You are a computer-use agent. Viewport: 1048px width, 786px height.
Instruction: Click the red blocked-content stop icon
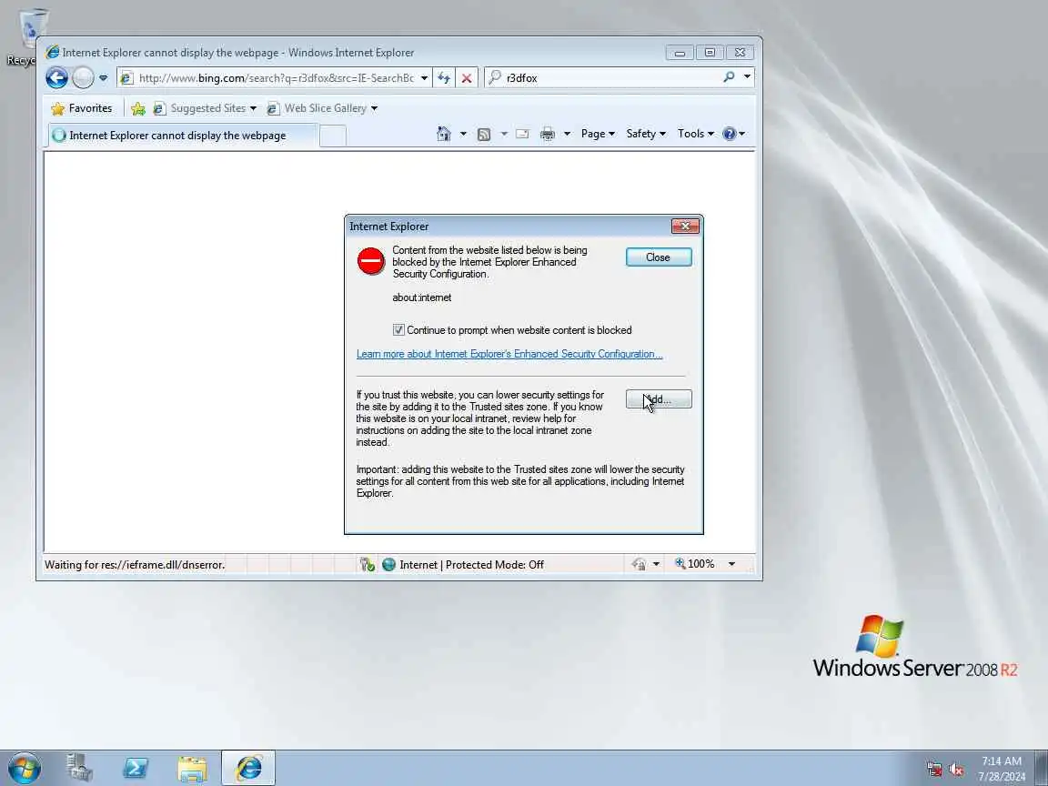coord(371,261)
